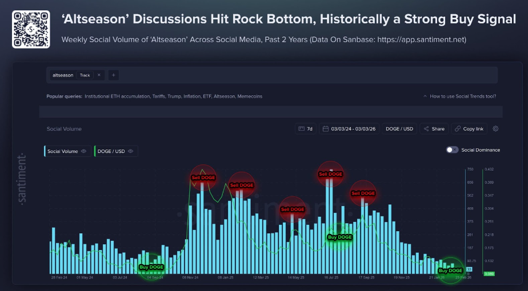Click the 28 Feb 24 date axis label
The image size is (528, 291).
click(59, 277)
